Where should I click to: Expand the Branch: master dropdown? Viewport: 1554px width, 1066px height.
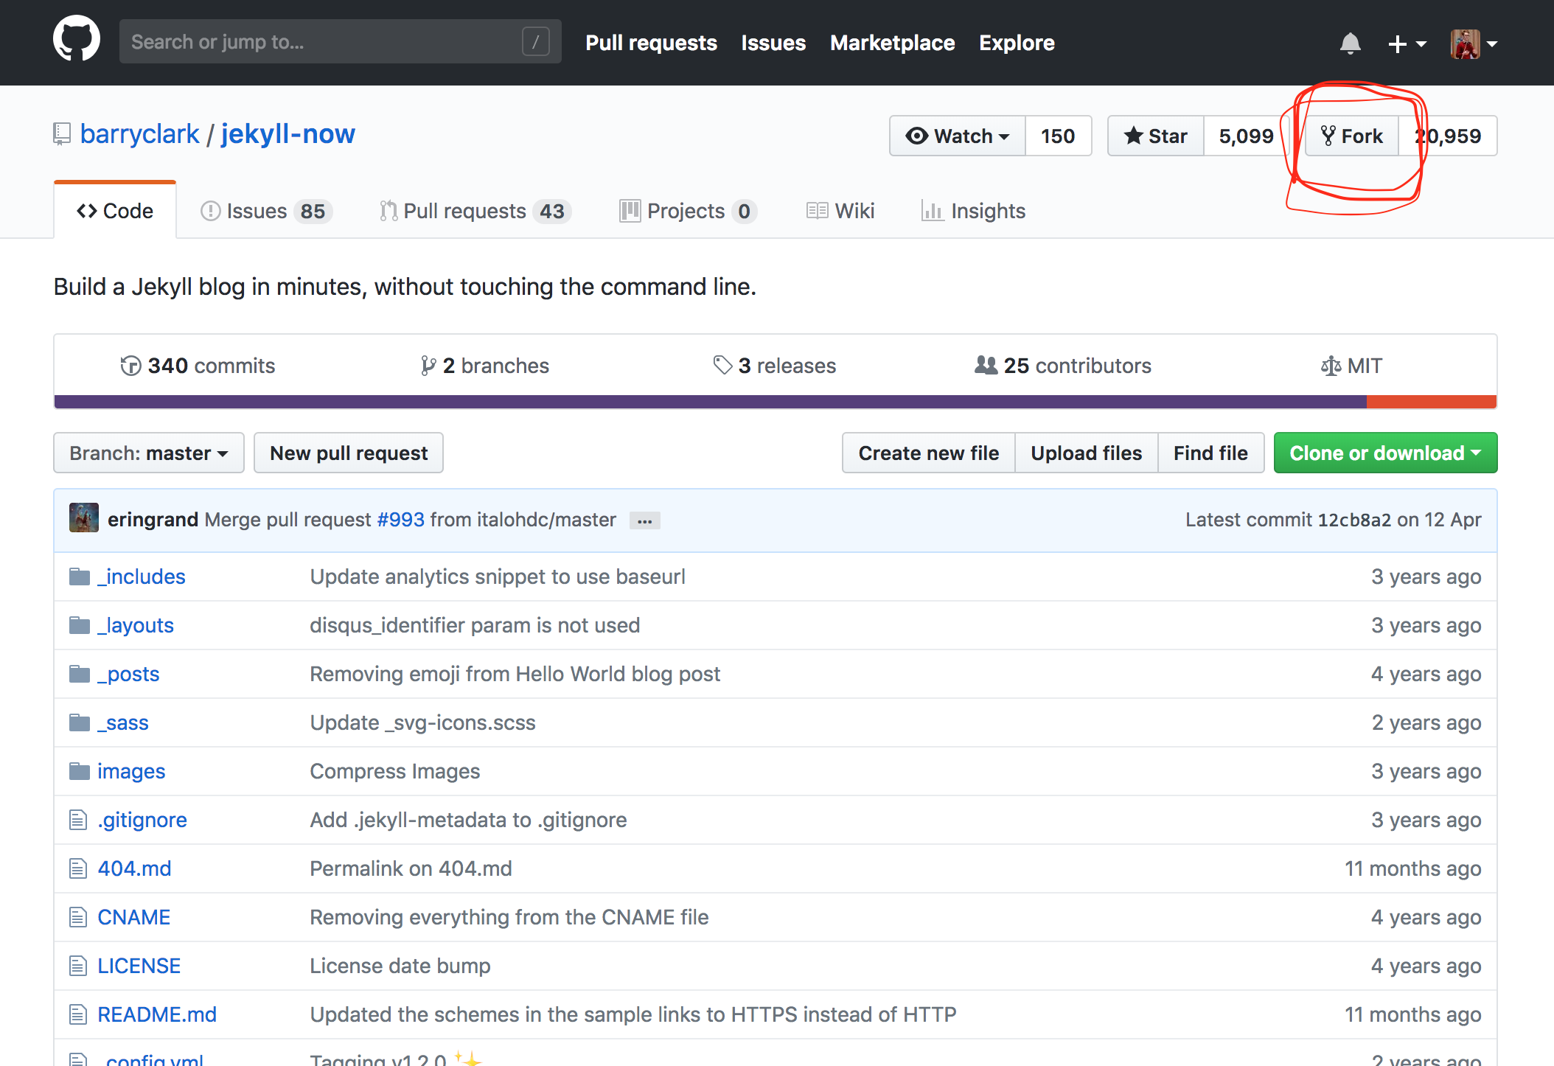point(149,453)
